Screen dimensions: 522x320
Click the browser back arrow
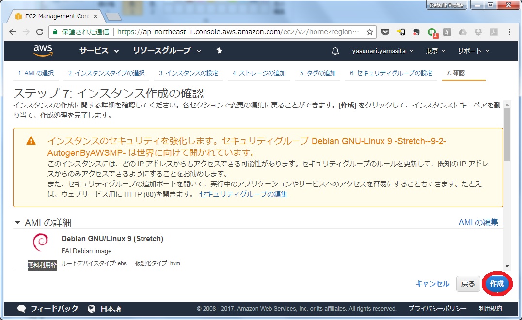click(x=13, y=32)
